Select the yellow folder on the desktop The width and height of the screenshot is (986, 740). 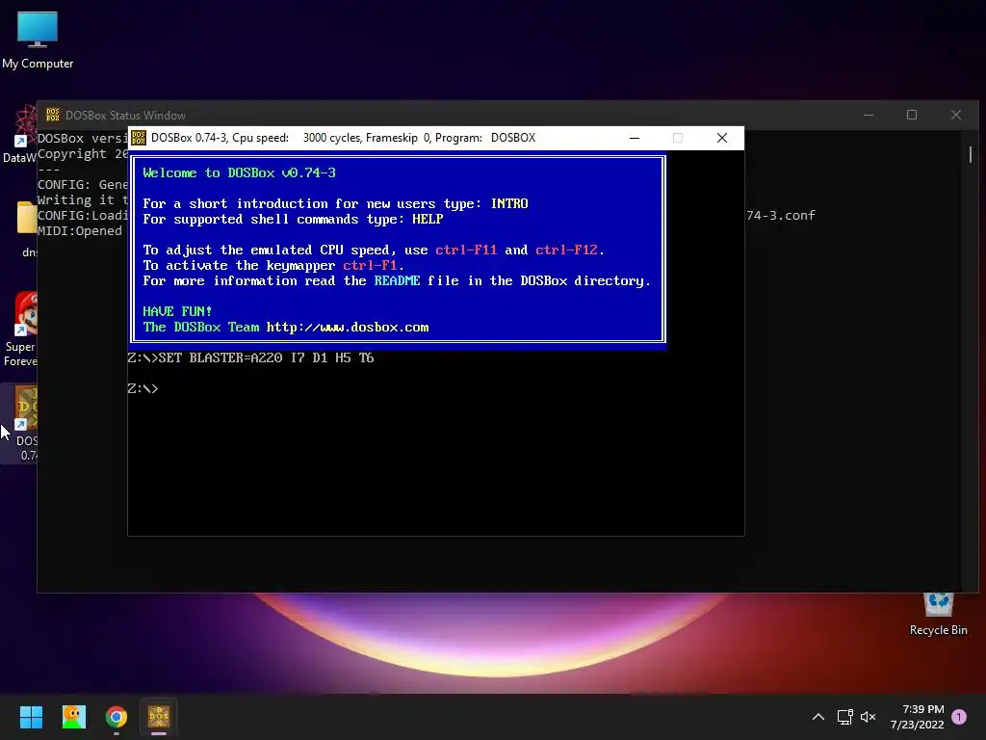click(26, 218)
